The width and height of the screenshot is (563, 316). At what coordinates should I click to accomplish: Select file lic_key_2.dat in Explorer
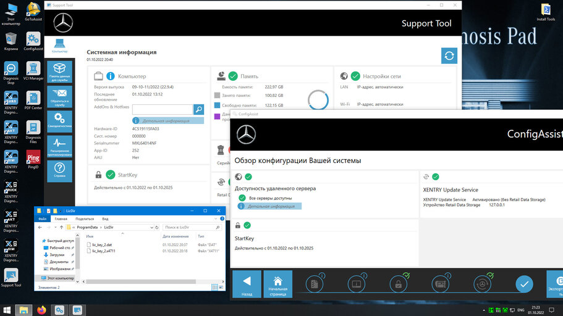coord(102,244)
